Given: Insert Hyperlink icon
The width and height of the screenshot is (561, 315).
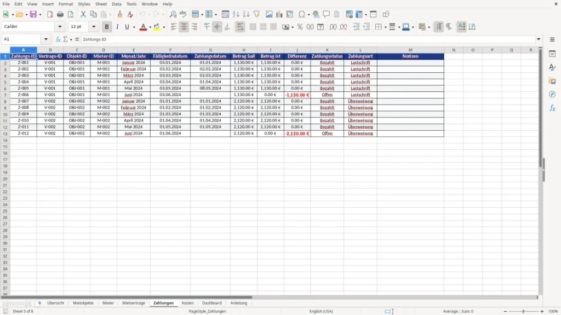Looking at the screenshot, I should (316, 14).
